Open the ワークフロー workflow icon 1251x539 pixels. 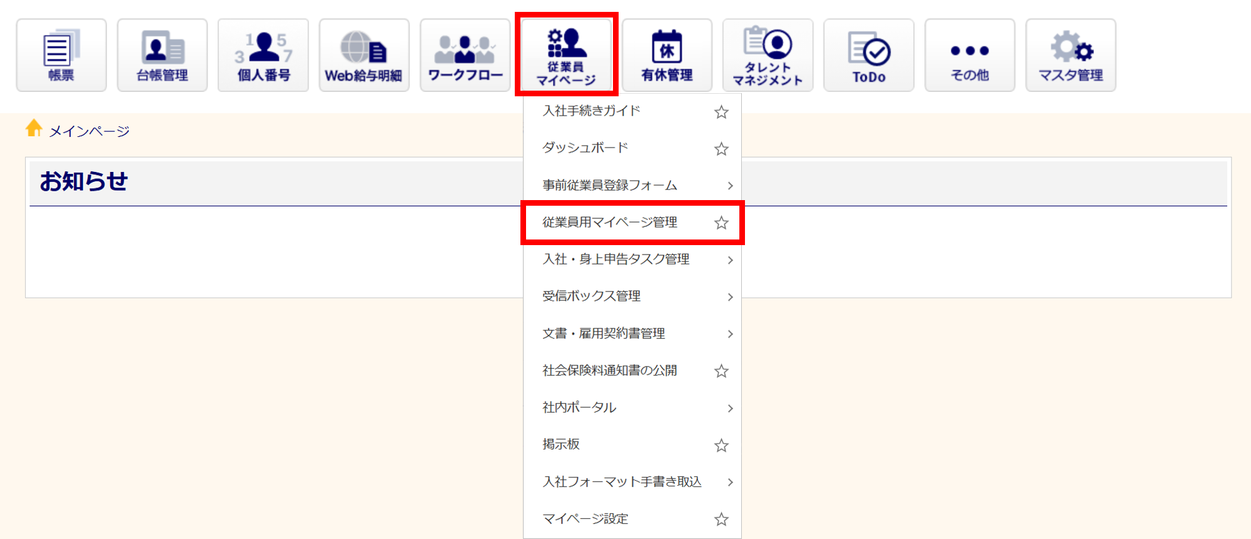pyautogui.click(x=465, y=55)
